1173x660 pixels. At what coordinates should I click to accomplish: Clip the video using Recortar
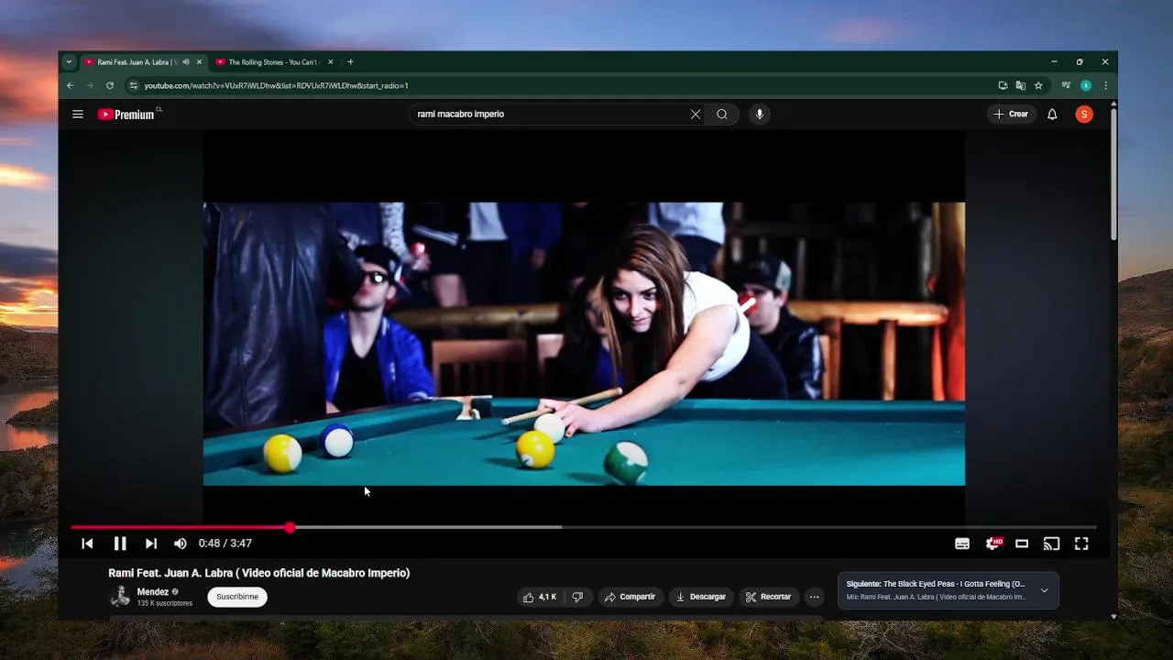(x=768, y=597)
